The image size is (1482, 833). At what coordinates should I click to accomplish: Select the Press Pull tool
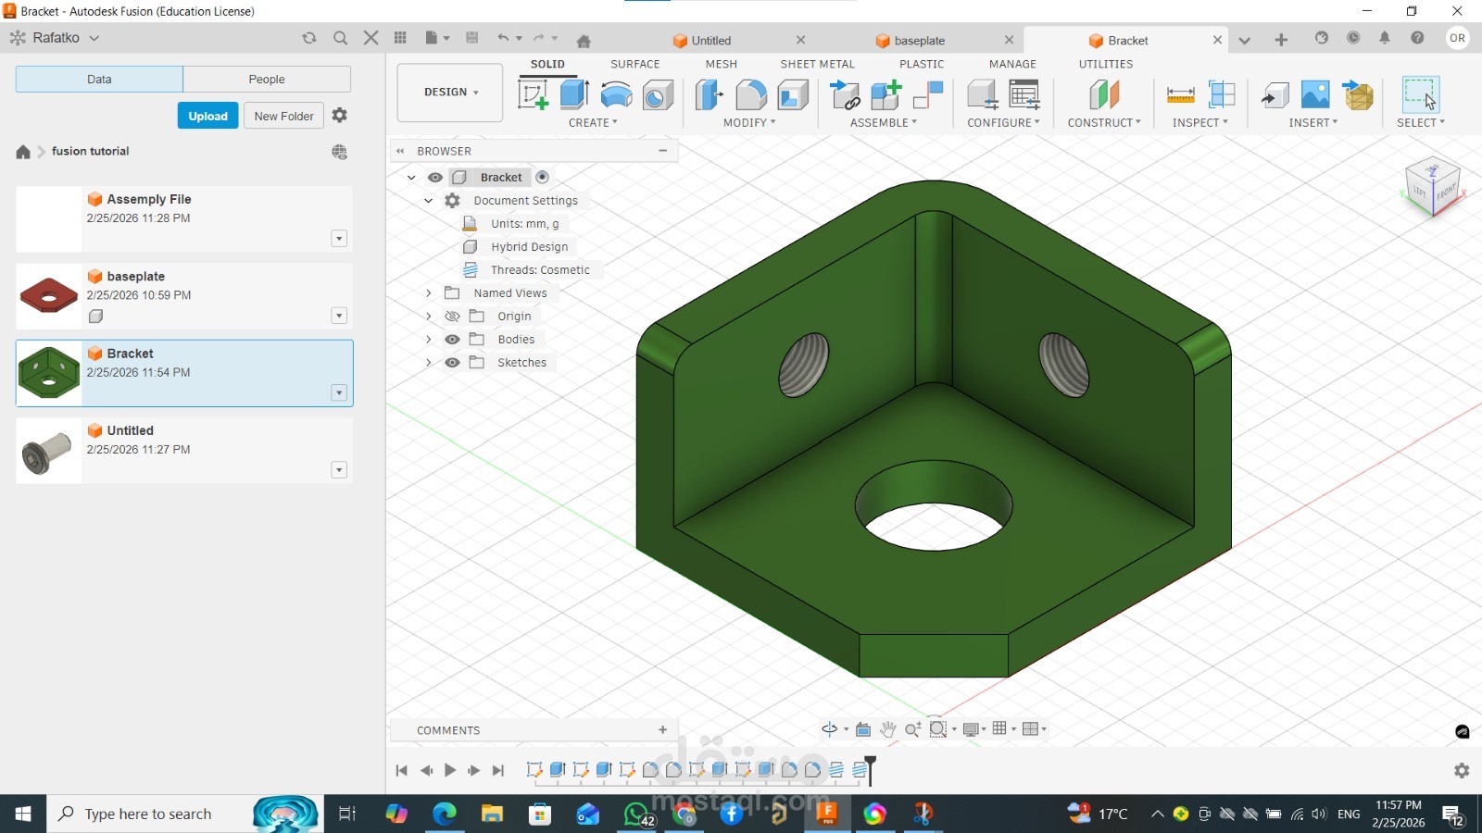point(710,94)
